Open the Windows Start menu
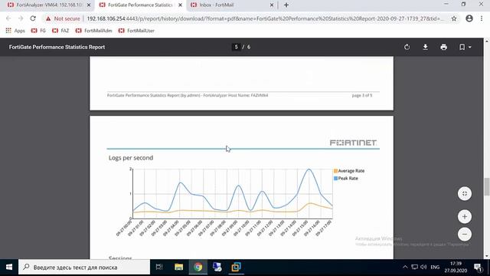Viewport: 490px width, 276px height. tap(9, 268)
